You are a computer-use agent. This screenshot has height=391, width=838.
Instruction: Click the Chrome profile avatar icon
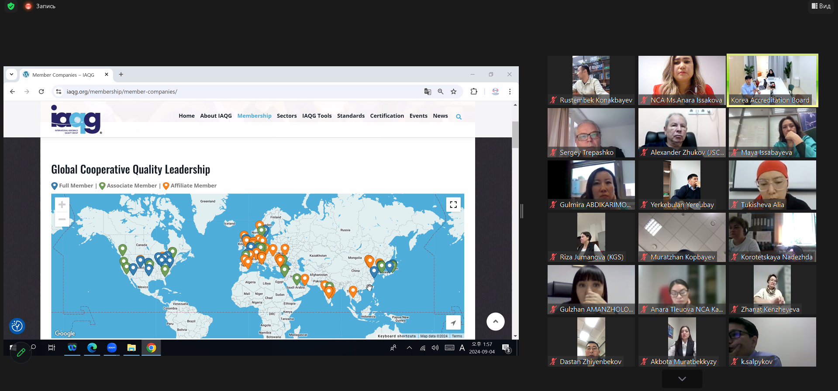click(495, 92)
